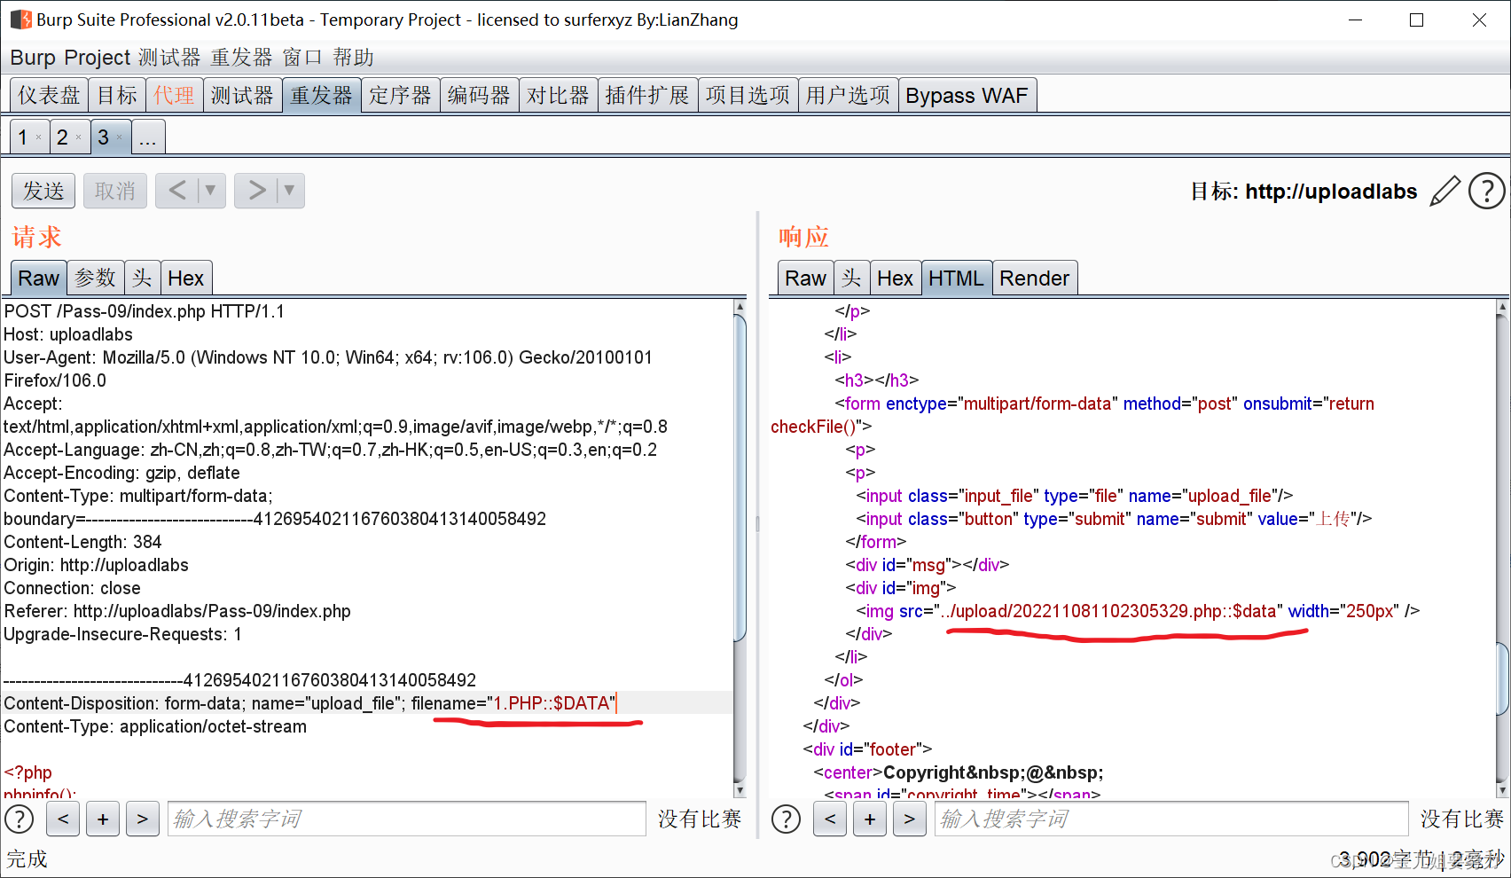1511x878 pixels.
Task: Click '+' button in response search bar
Action: coord(870,819)
